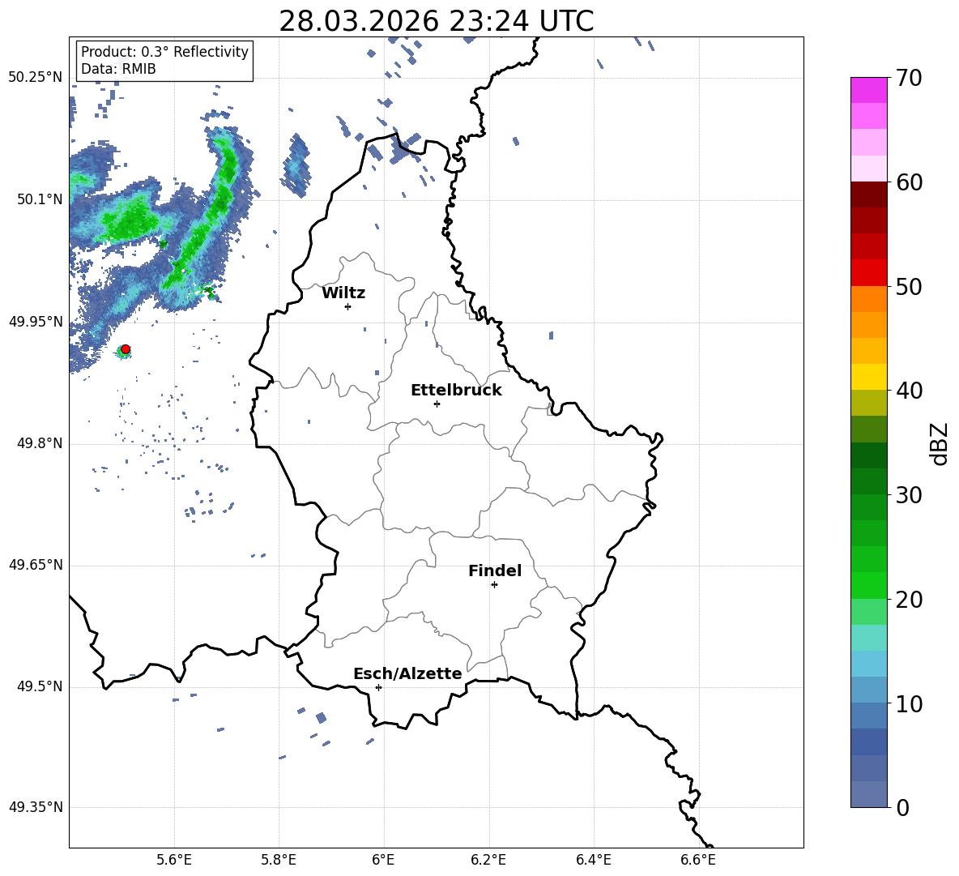The image size is (959, 876).
Task: Click the colorbar tick value 40
Action: pos(909,391)
